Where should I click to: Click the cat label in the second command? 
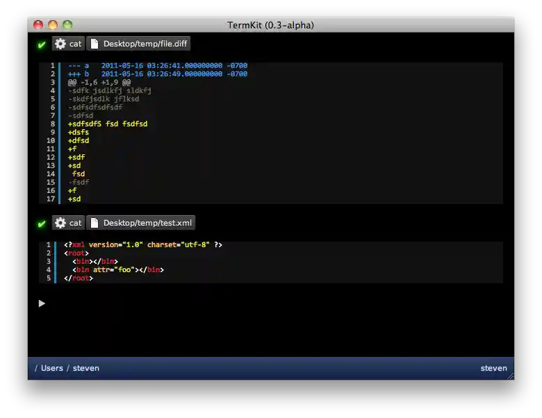click(75, 223)
